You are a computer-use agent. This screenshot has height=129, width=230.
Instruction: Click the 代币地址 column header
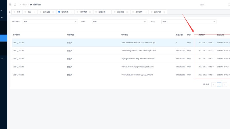125,35
